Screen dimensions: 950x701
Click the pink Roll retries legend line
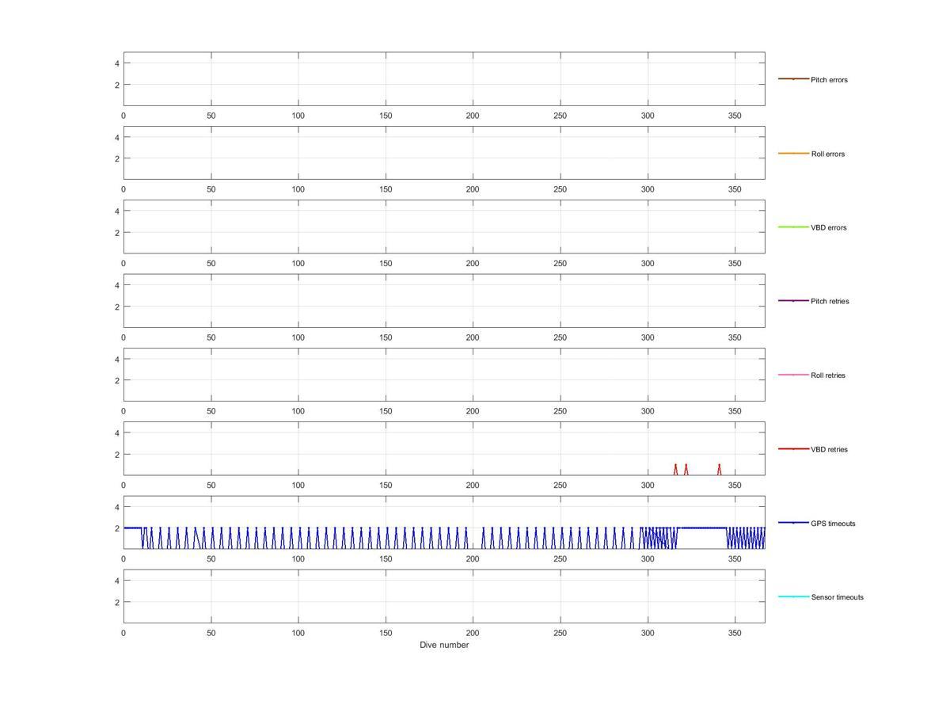click(793, 375)
